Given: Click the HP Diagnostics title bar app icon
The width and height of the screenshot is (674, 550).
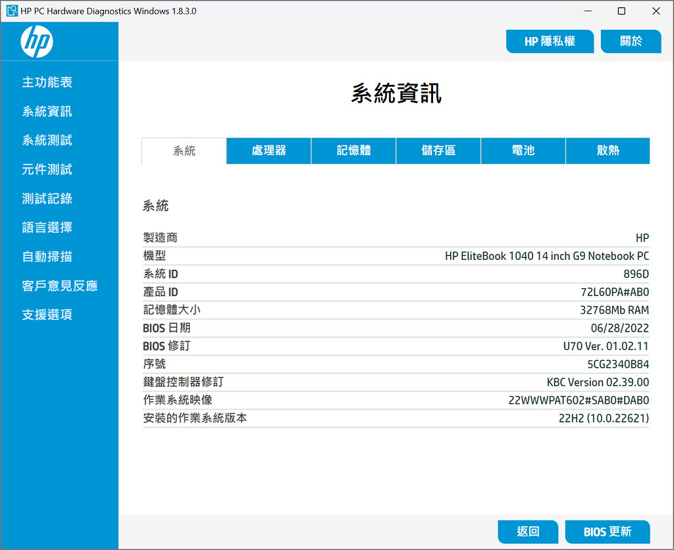Looking at the screenshot, I should (x=12, y=11).
